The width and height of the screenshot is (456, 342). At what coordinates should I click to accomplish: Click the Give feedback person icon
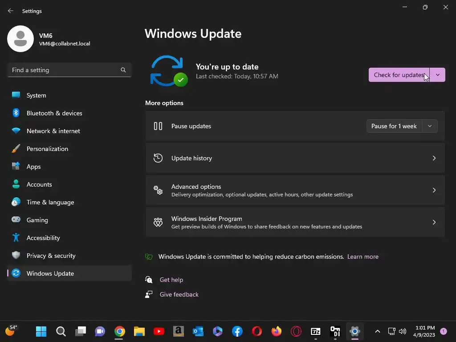pos(149,294)
